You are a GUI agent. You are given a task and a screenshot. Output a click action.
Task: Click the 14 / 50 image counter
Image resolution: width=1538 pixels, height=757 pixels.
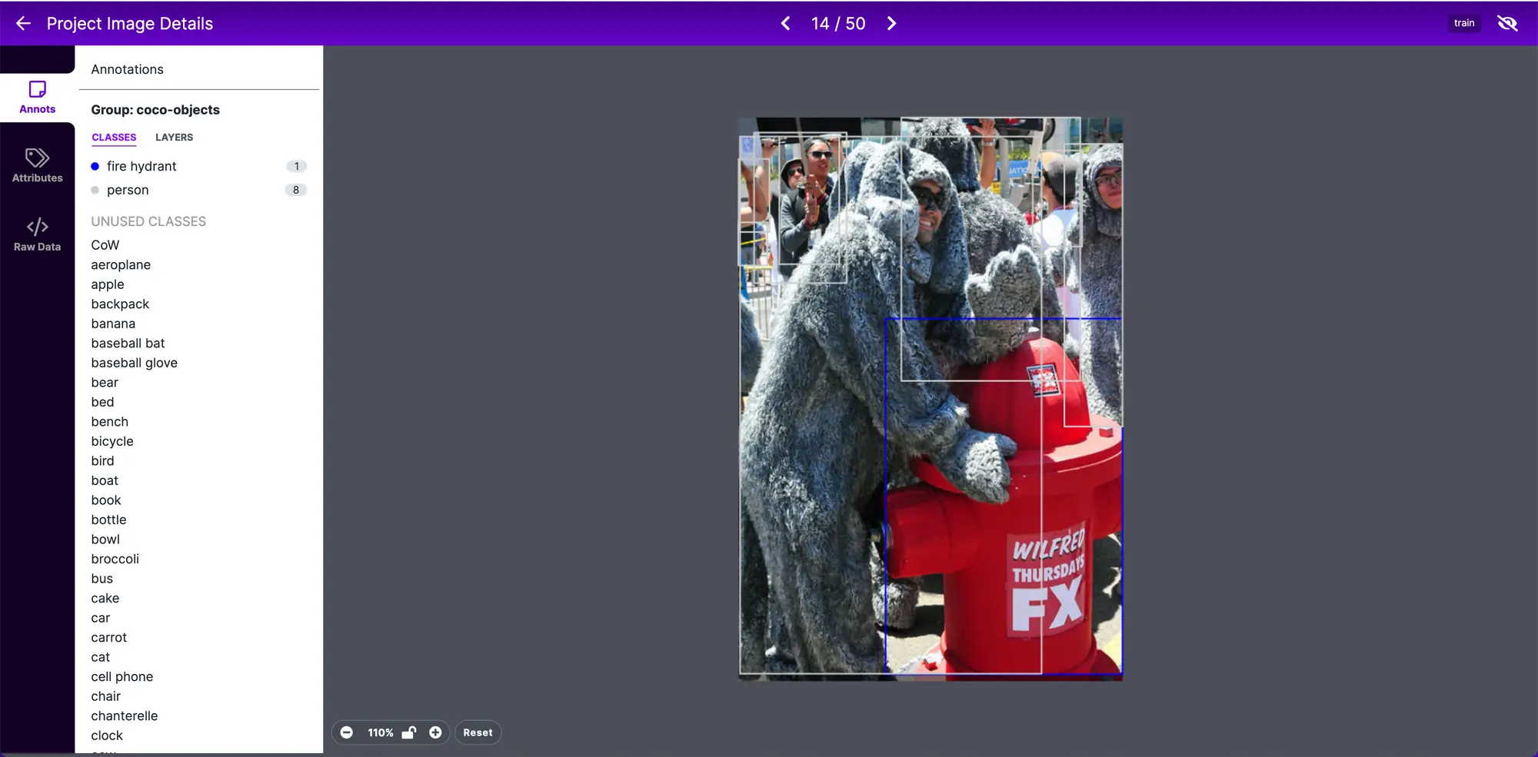838,24
